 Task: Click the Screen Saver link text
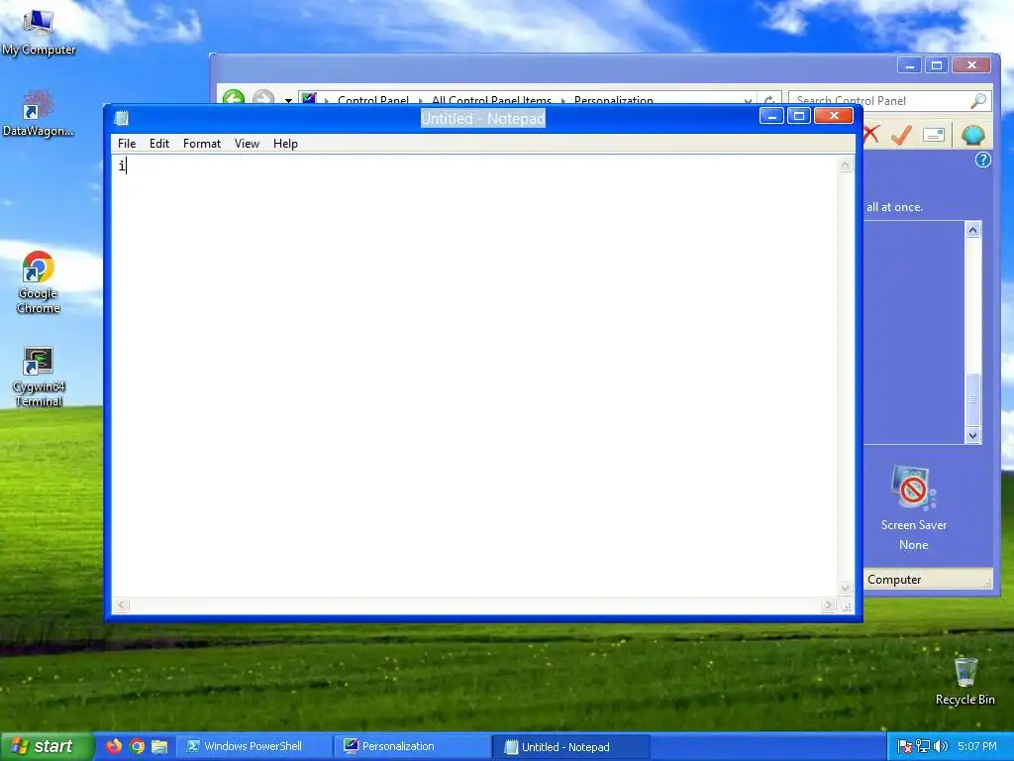pos(913,525)
